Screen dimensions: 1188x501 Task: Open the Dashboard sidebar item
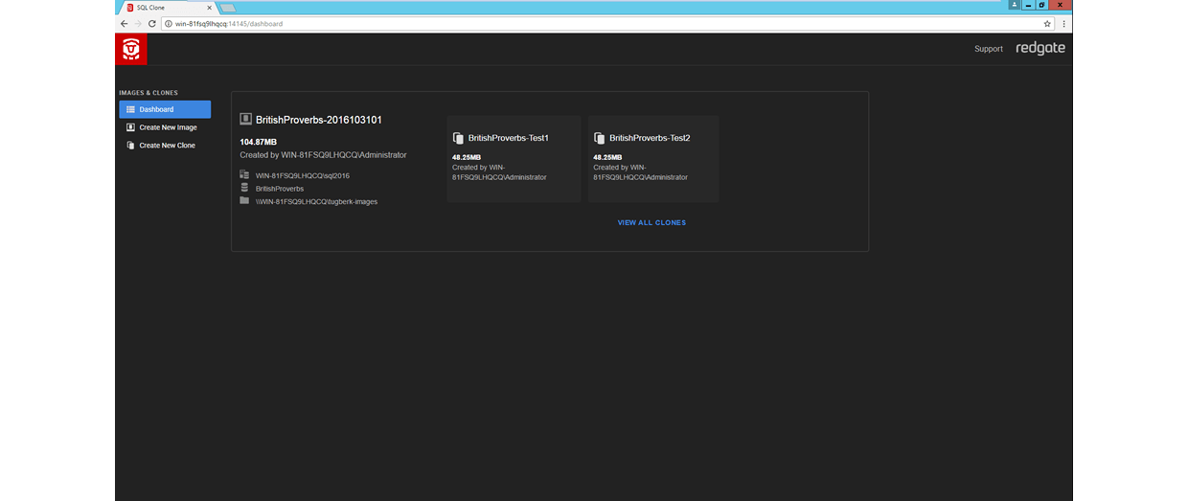point(165,109)
